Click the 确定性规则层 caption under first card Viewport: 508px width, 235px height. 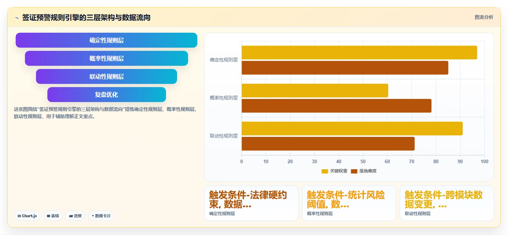pyautogui.click(x=222, y=214)
